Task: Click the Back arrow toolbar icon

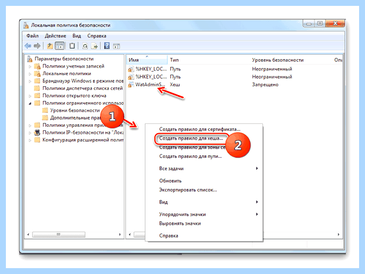Action: click(28, 46)
